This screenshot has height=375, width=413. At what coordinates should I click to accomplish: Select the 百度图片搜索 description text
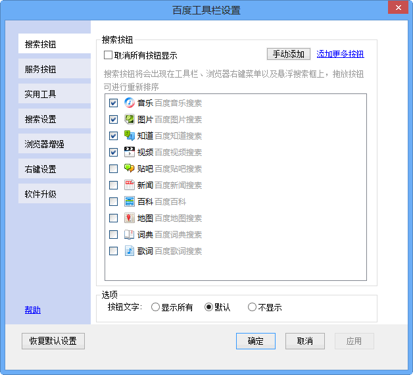178,119
